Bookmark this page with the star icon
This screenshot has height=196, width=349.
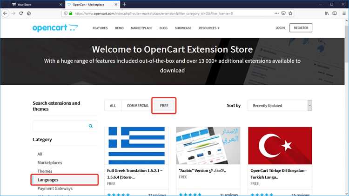tap(290, 14)
